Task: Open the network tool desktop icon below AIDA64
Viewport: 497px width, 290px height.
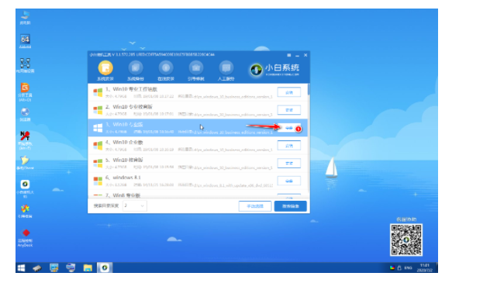Action: [25, 65]
